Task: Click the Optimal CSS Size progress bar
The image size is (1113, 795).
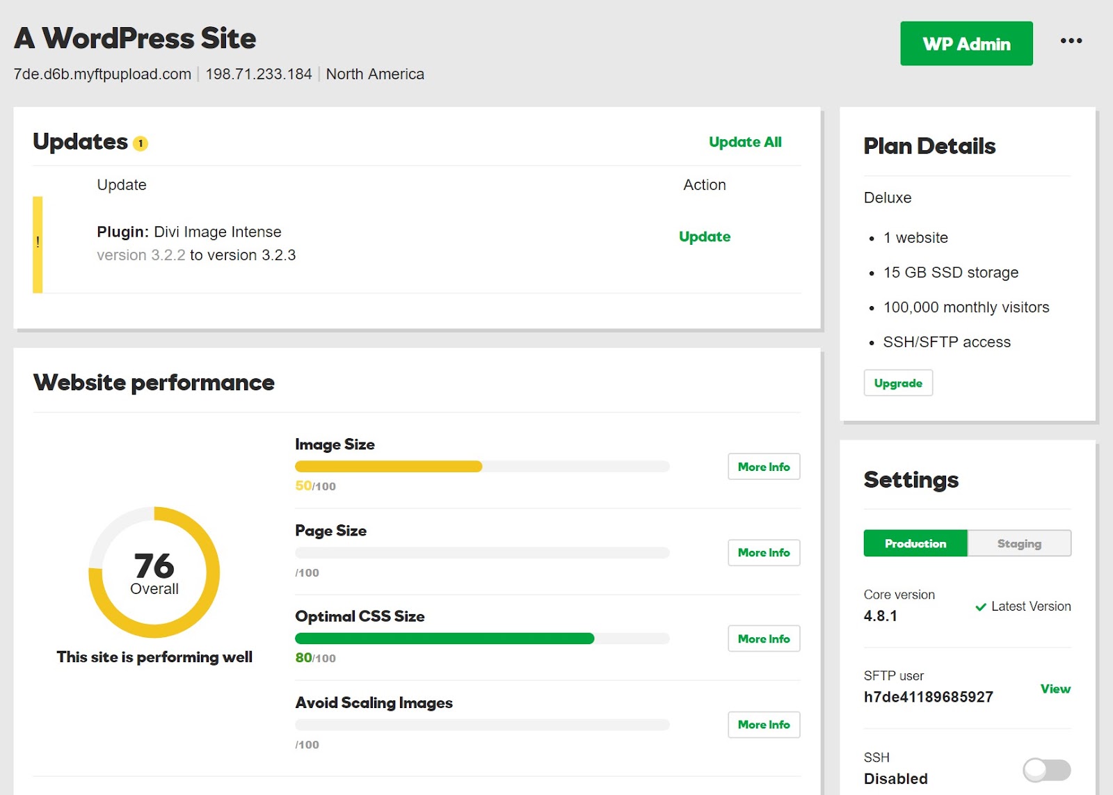Action: [482, 639]
